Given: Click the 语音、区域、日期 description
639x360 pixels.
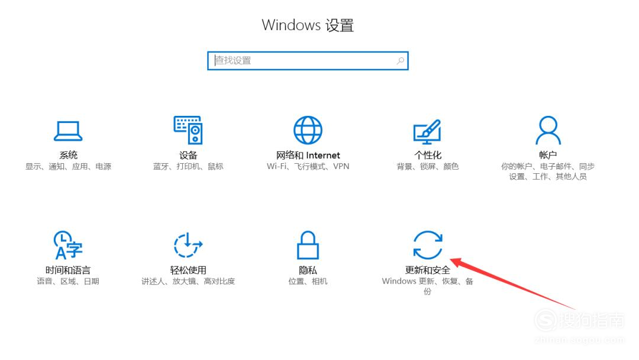Looking at the screenshot, I should point(68,281).
